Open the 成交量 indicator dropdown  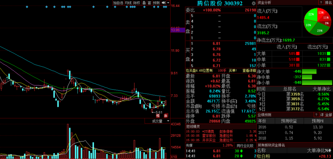tap(157, 121)
